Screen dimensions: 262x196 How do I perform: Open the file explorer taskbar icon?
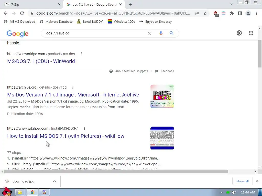(x=20, y=192)
